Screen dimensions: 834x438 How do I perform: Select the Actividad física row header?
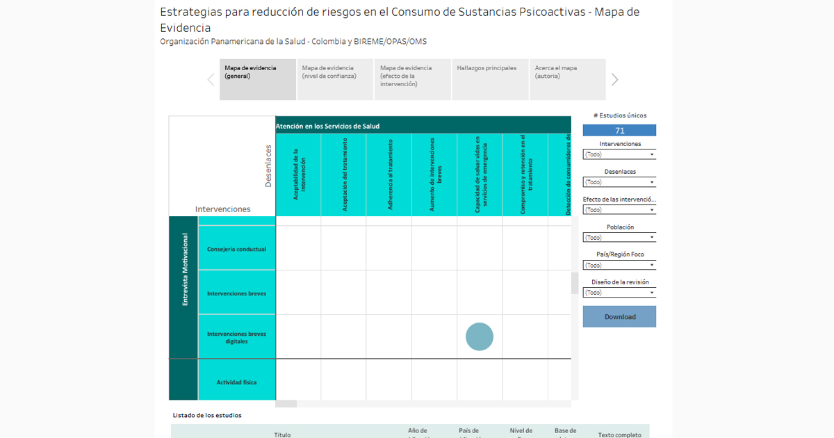coord(236,382)
